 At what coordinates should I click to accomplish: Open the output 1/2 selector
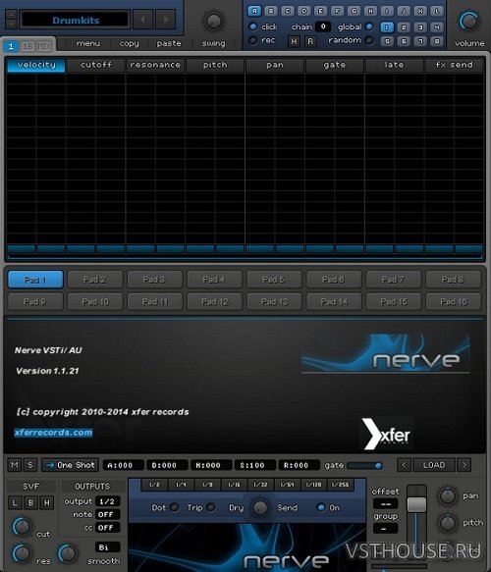pyautogui.click(x=107, y=501)
